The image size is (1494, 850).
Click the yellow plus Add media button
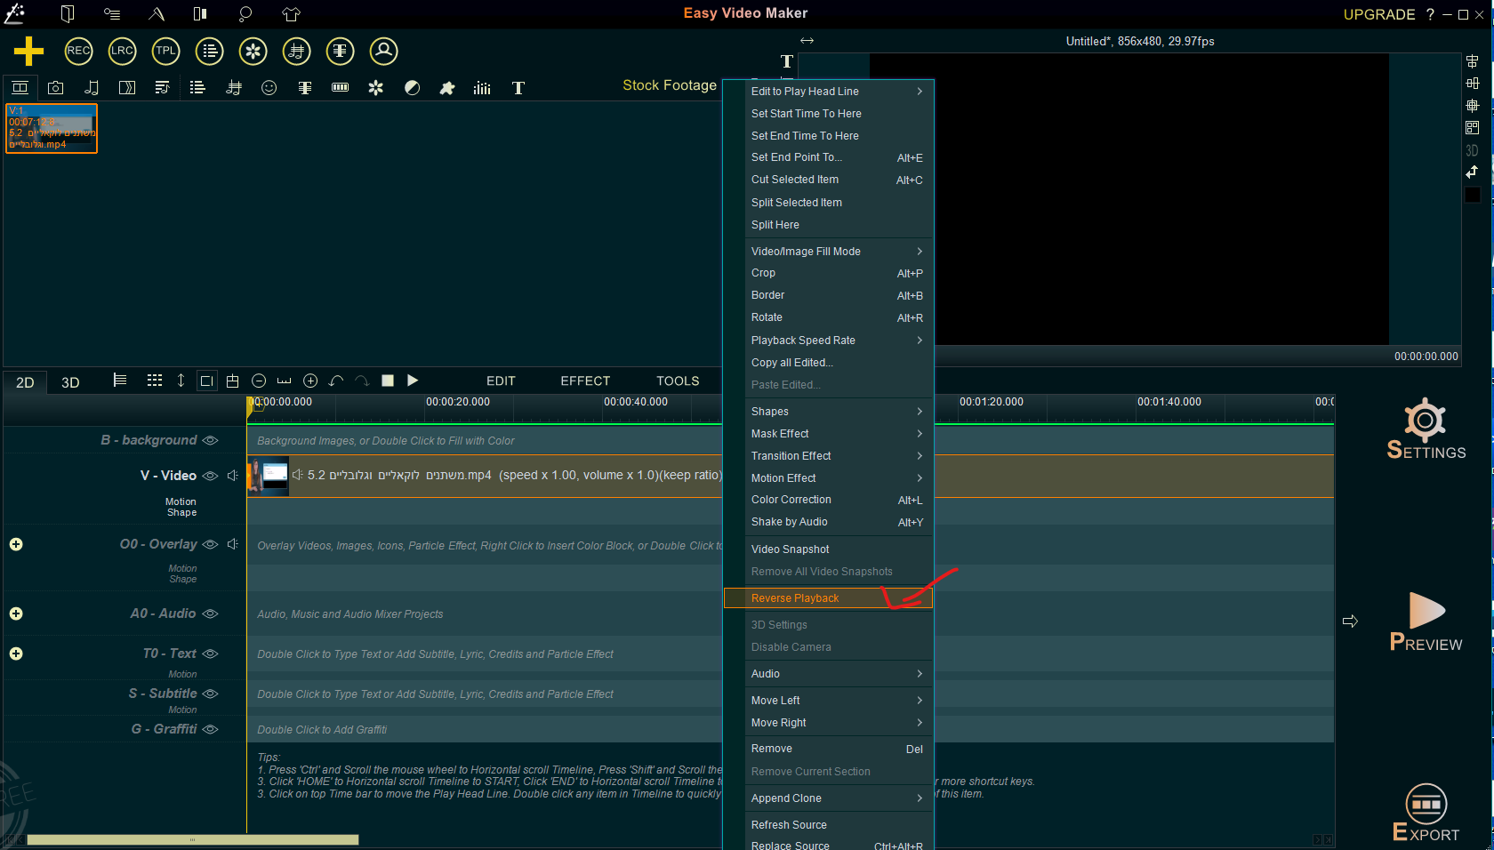click(x=28, y=51)
